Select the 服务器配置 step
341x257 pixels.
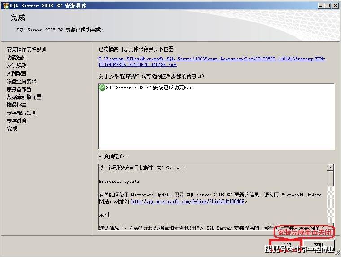pyautogui.click(x=19, y=89)
